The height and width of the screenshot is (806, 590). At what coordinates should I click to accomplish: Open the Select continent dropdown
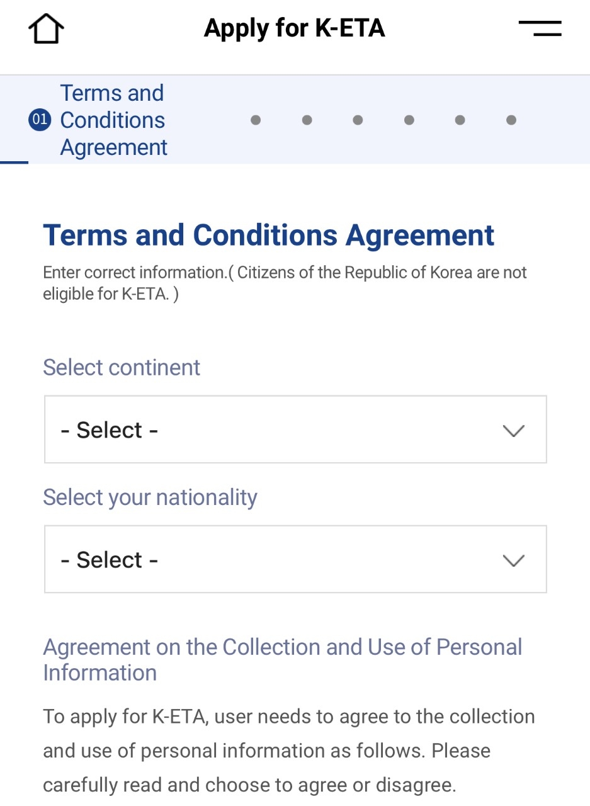[295, 429]
